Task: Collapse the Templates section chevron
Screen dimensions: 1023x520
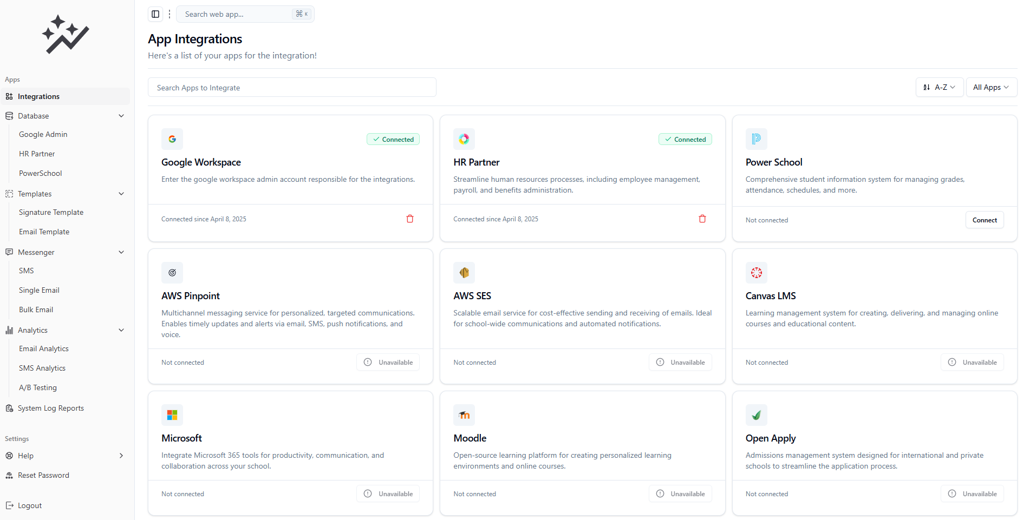Action: (121, 194)
